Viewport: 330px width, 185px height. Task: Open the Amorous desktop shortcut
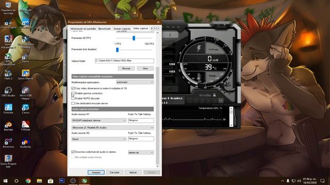pyautogui.click(x=8, y=143)
